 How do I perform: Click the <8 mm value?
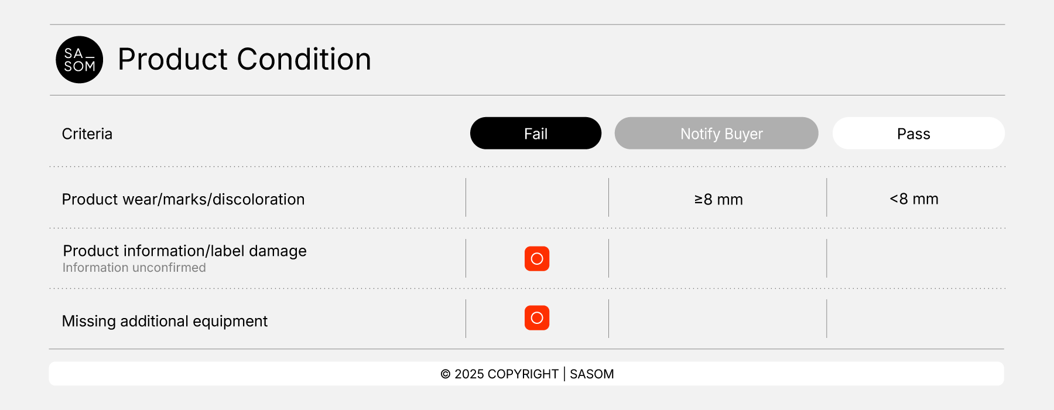point(914,199)
